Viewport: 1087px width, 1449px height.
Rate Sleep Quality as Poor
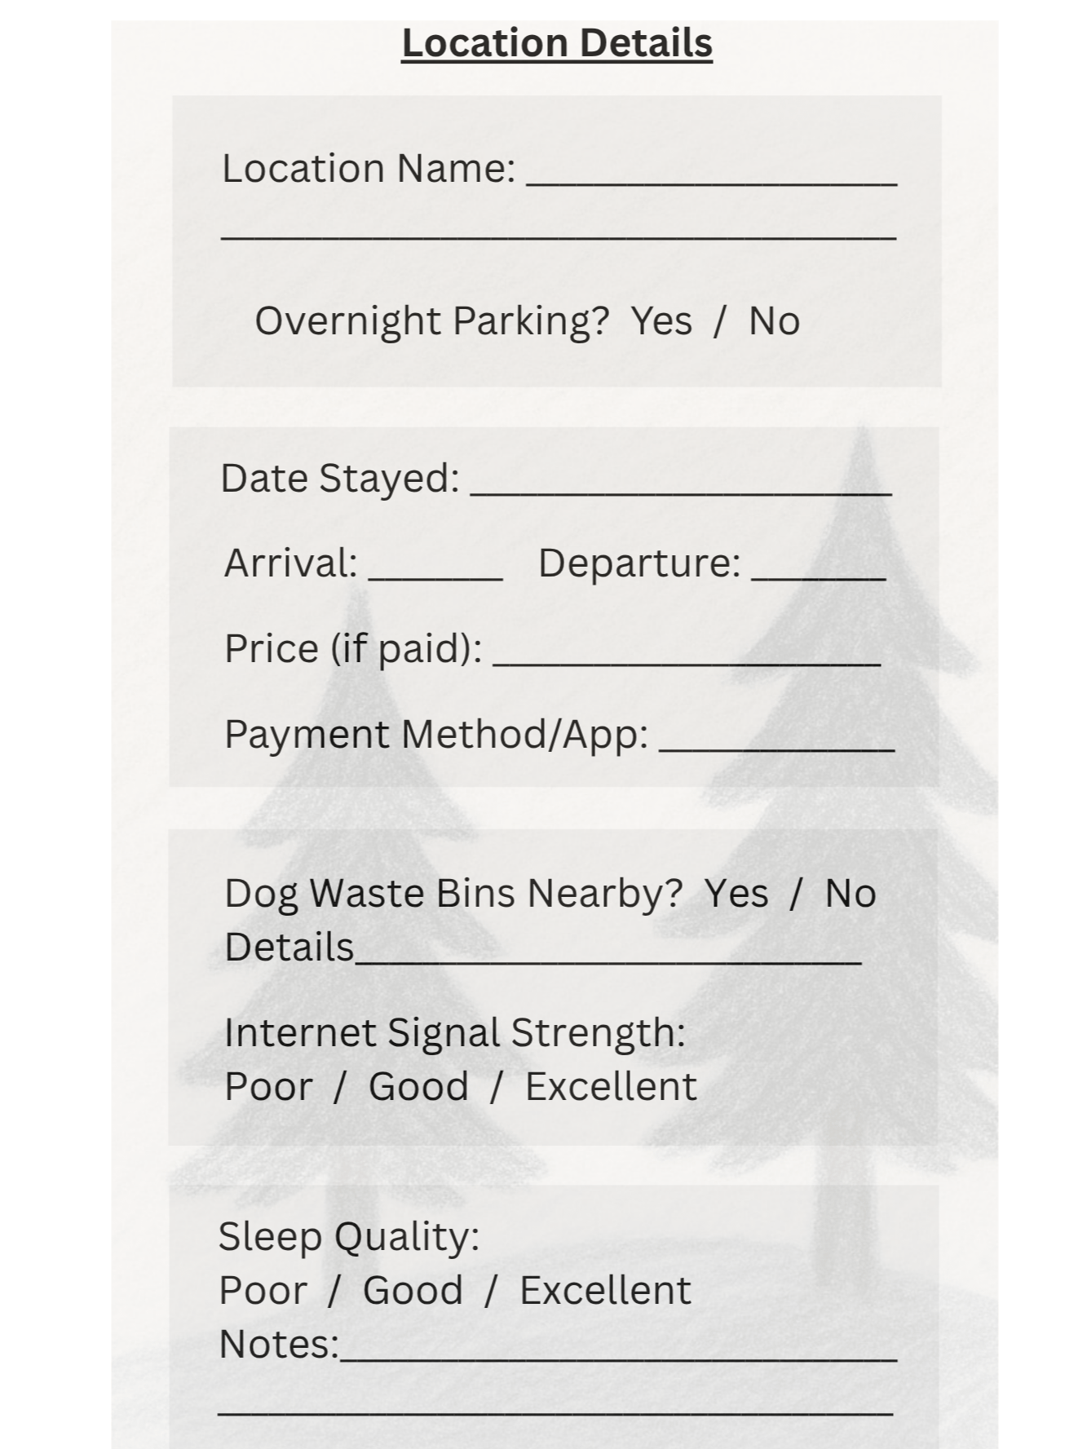pyautogui.click(x=263, y=1290)
